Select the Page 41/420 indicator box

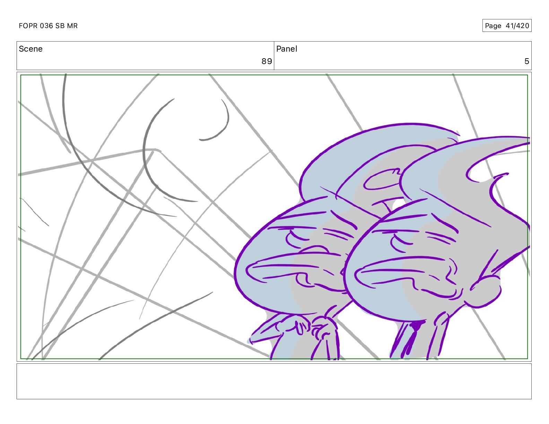[507, 26]
